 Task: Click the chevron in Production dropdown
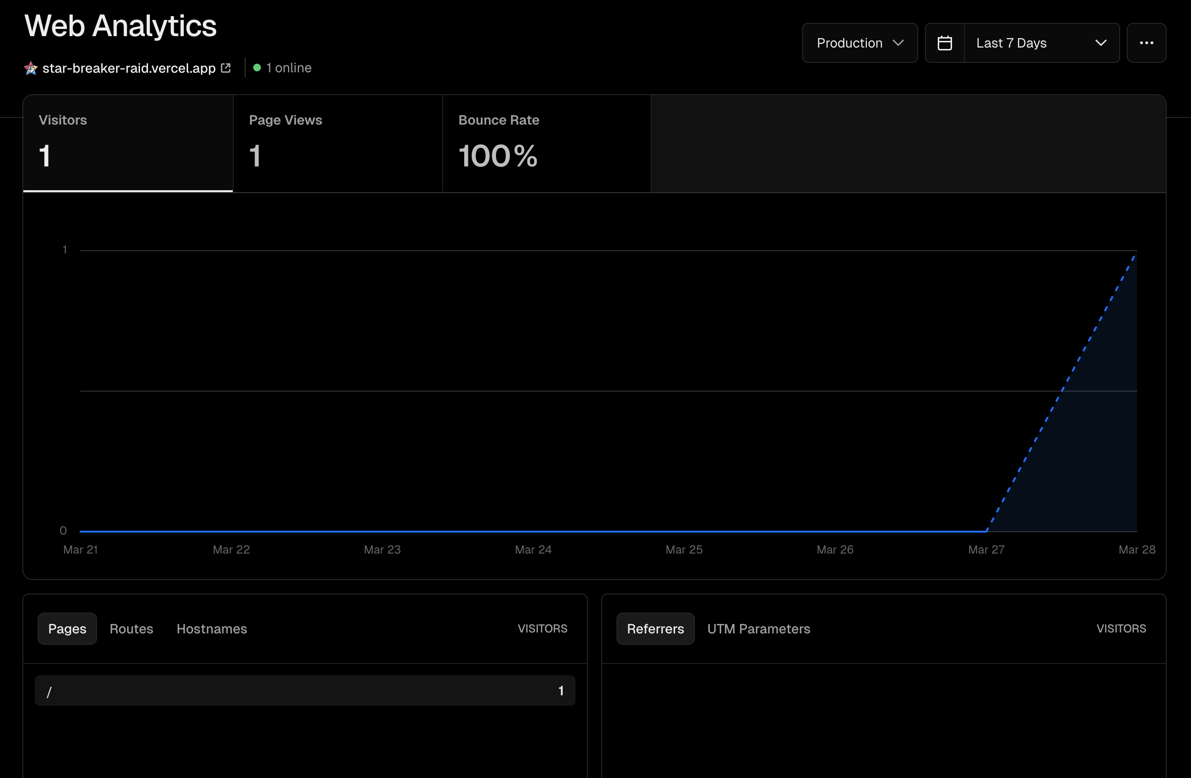point(898,43)
